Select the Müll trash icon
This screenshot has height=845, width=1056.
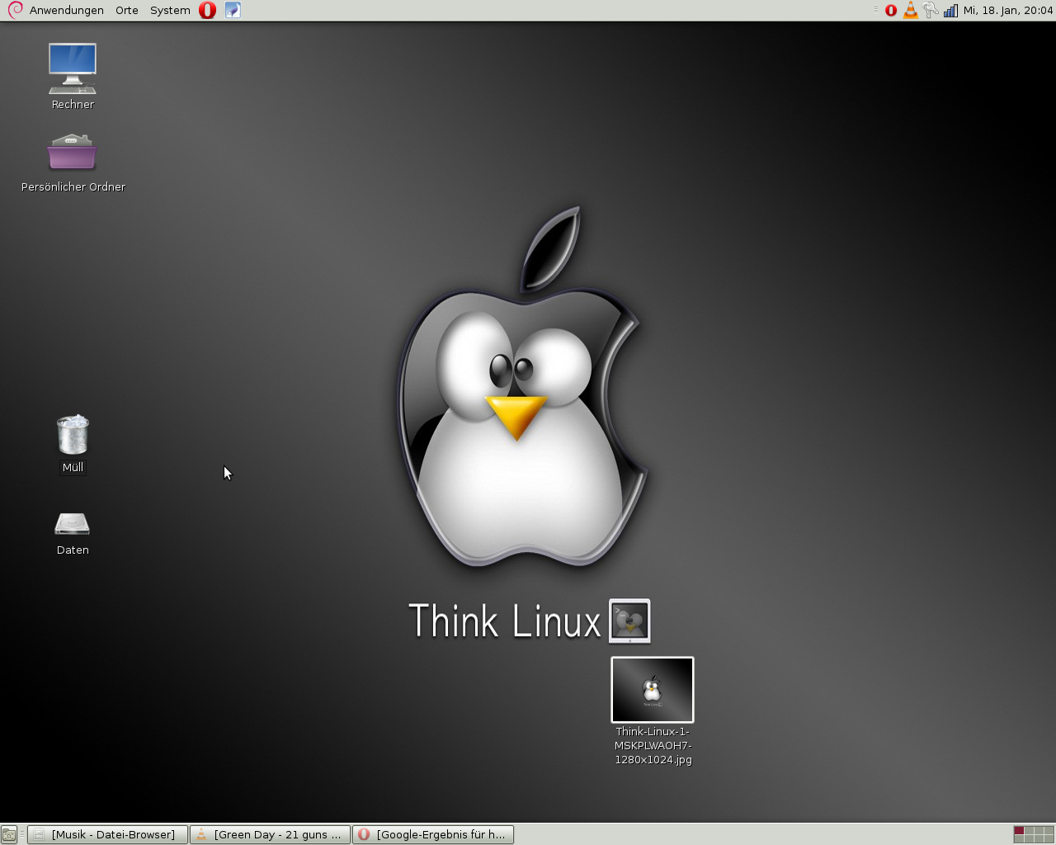[73, 435]
